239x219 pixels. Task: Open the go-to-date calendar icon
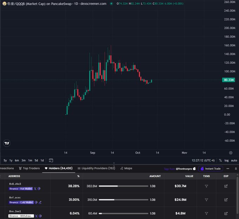(51, 160)
